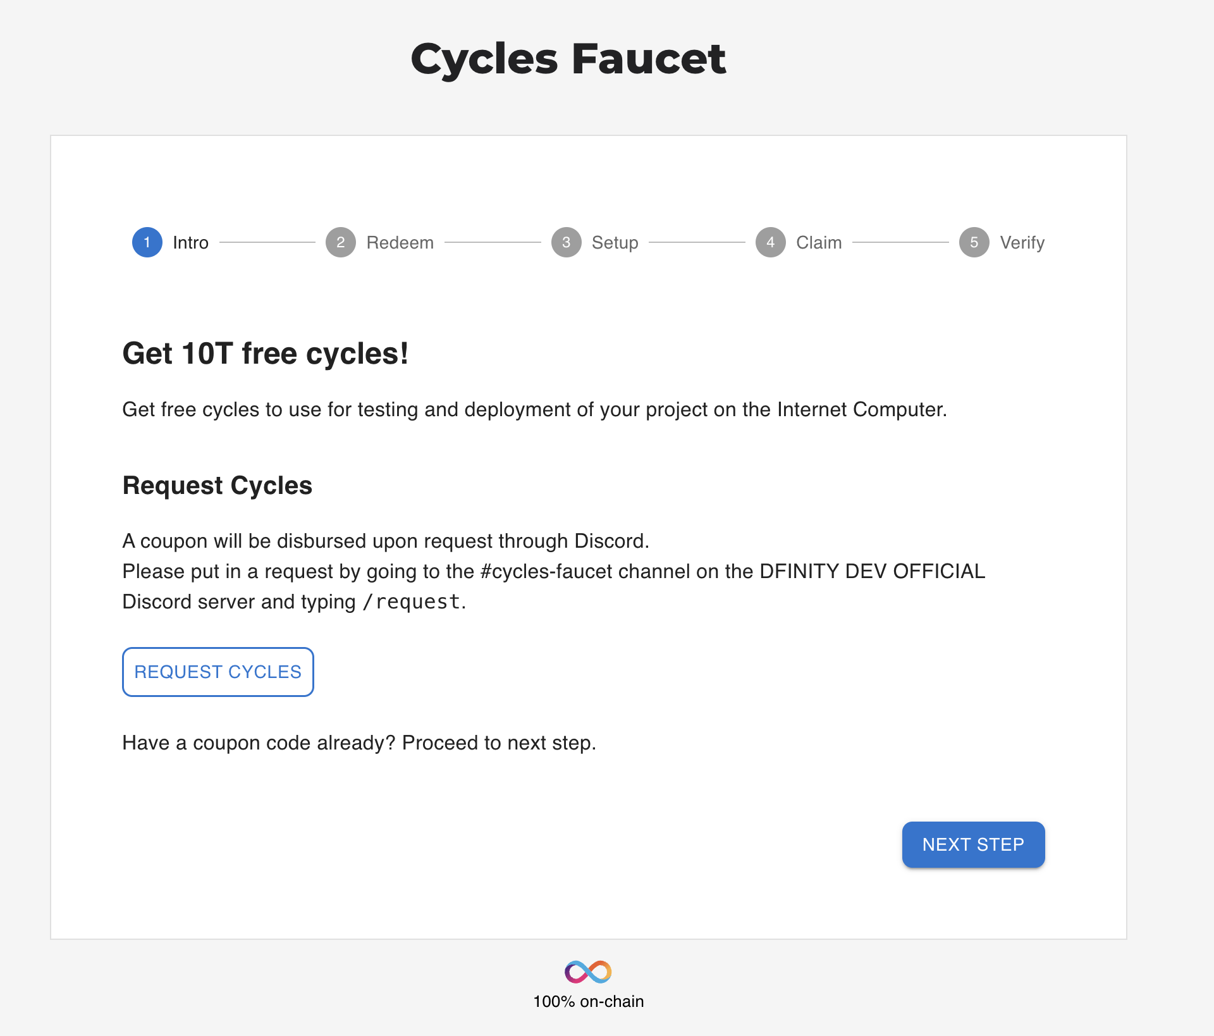This screenshot has width=1214, height=1036.
Task: Jump to the step 5 Verify circle icon
Action: coord(974,242)
